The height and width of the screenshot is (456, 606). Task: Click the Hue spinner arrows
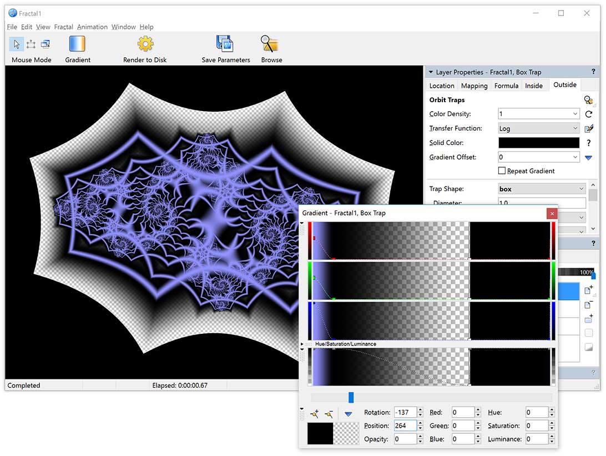click(x=552, y=412)
